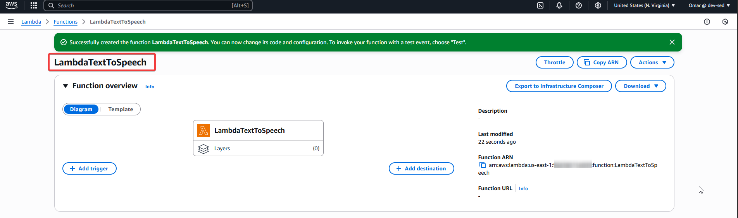Image resolution: width=738 pixels, height=218 pixels.
Task: Click the '22 seconds ago' last modified text
Action: click(x=497, y=142)
